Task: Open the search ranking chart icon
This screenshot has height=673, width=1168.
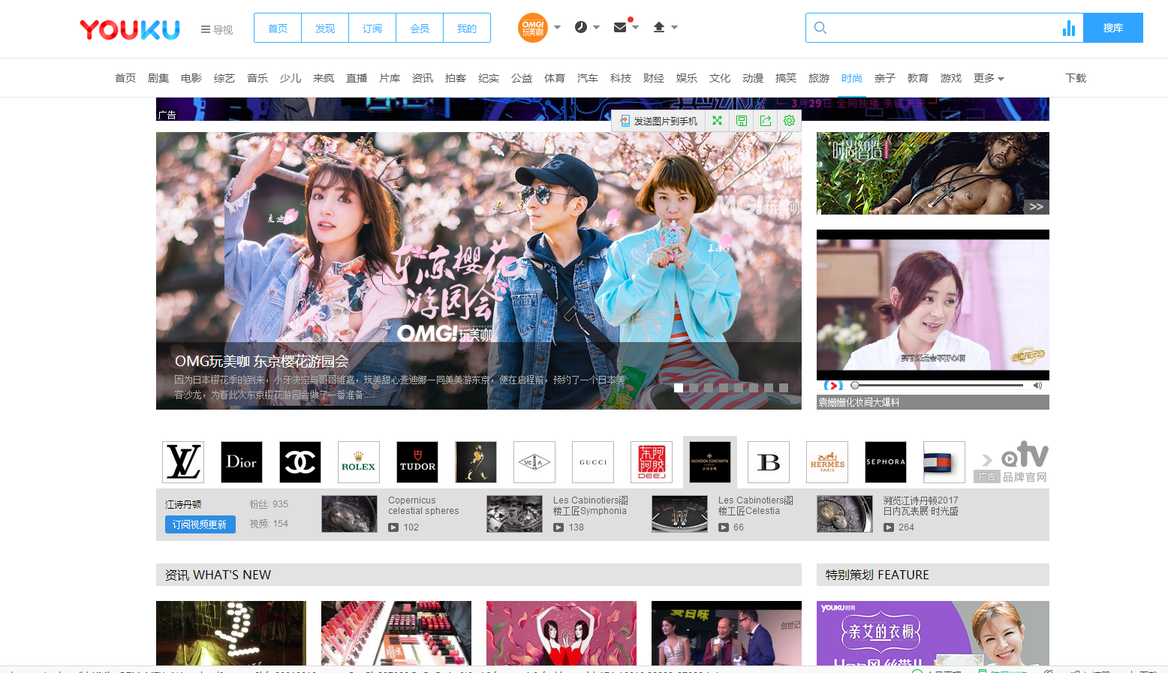Action: [x=1069, y=29]
